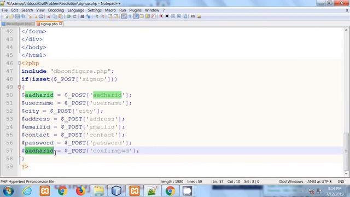Image resolution: width=350 pixels, height=197 pixels.
Task: Save the current file via toolbar
Action: coord(17,16)
